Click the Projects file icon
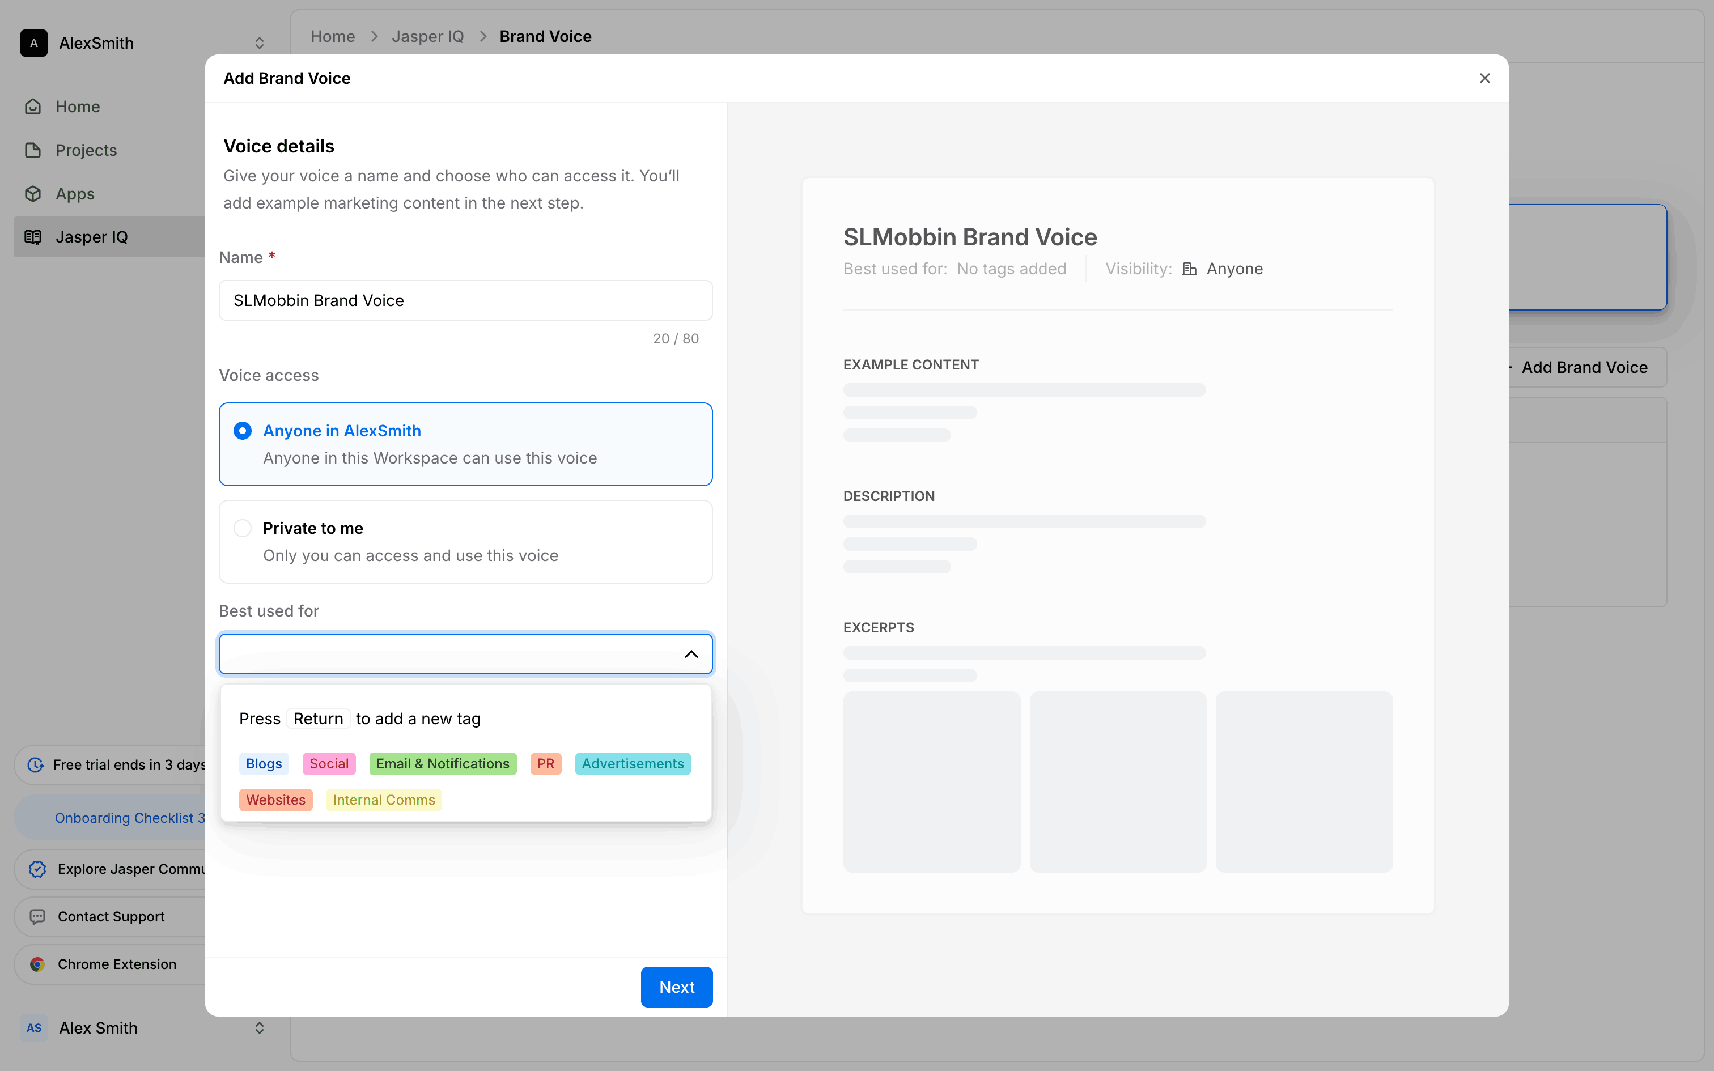This screenshot has width=1714, height=1071. 33,150
